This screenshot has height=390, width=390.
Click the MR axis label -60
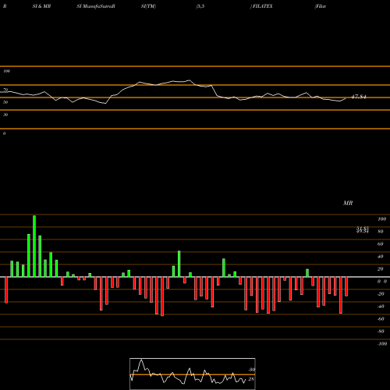click(x=381, y=319)
